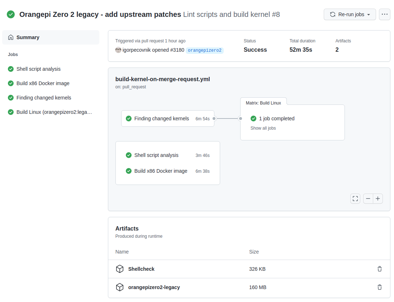Download the orangepizero2-legacy artifact
The image size is (394, 302).
(x=154, y=287)
